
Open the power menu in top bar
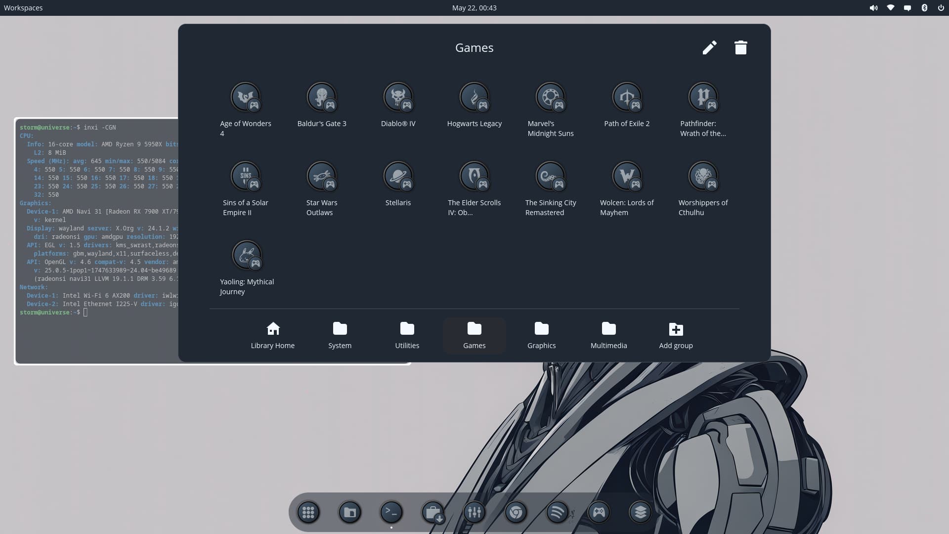tap(941, 8)
